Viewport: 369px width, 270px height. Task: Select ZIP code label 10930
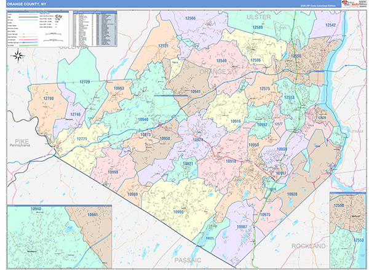[282, 149]
